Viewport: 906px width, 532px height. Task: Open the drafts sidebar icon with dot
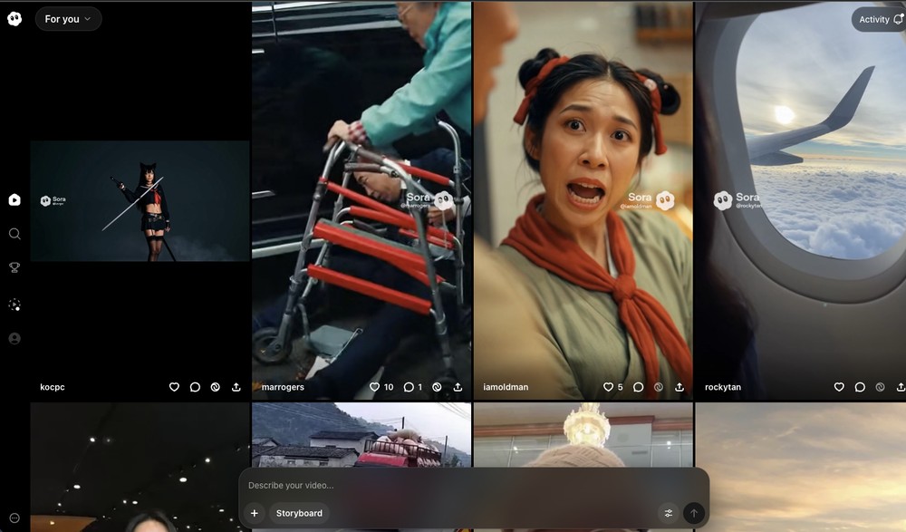point(14,305)
